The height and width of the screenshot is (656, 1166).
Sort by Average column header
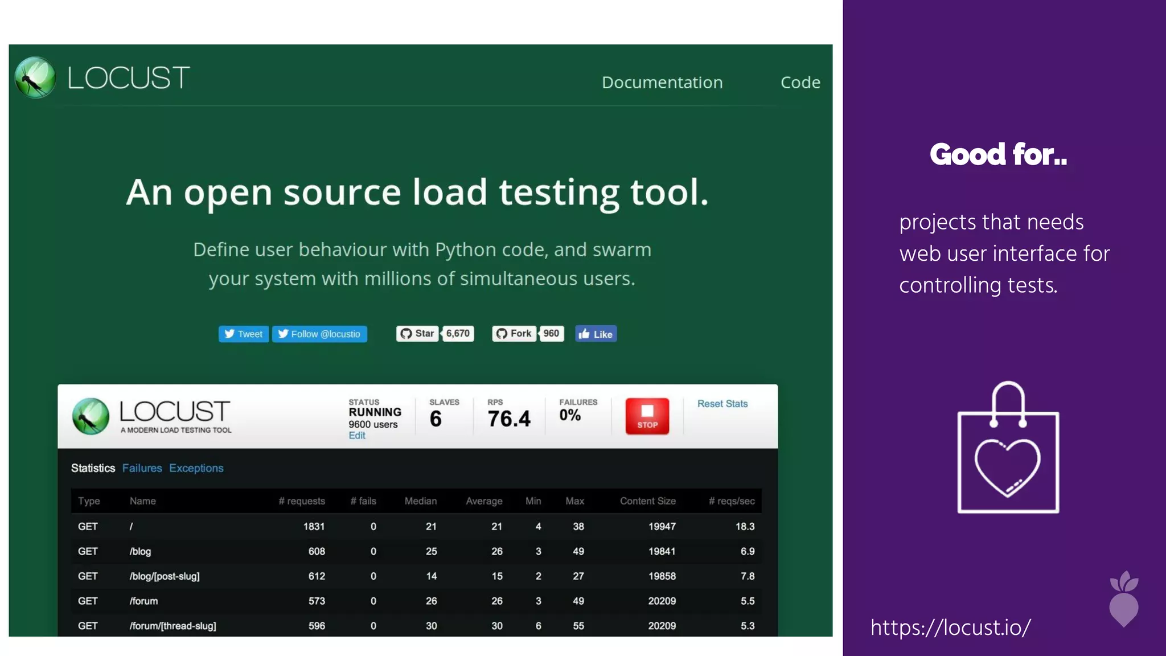pos(484,501)
